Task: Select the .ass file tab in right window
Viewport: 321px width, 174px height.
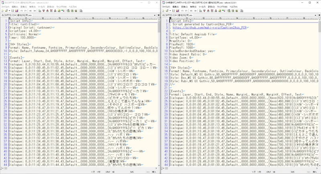Action: pos(178,15)
